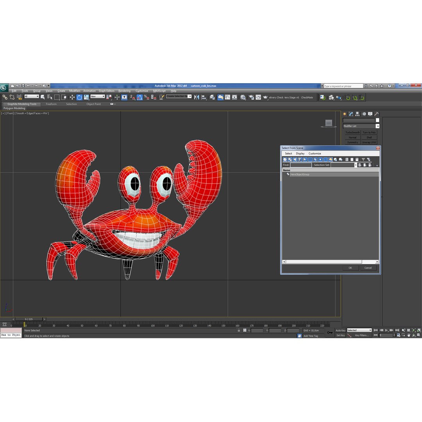This screenshot has width=422, height=422.
Task: Toggle the Angle Snap button
Action: point(139,97)
